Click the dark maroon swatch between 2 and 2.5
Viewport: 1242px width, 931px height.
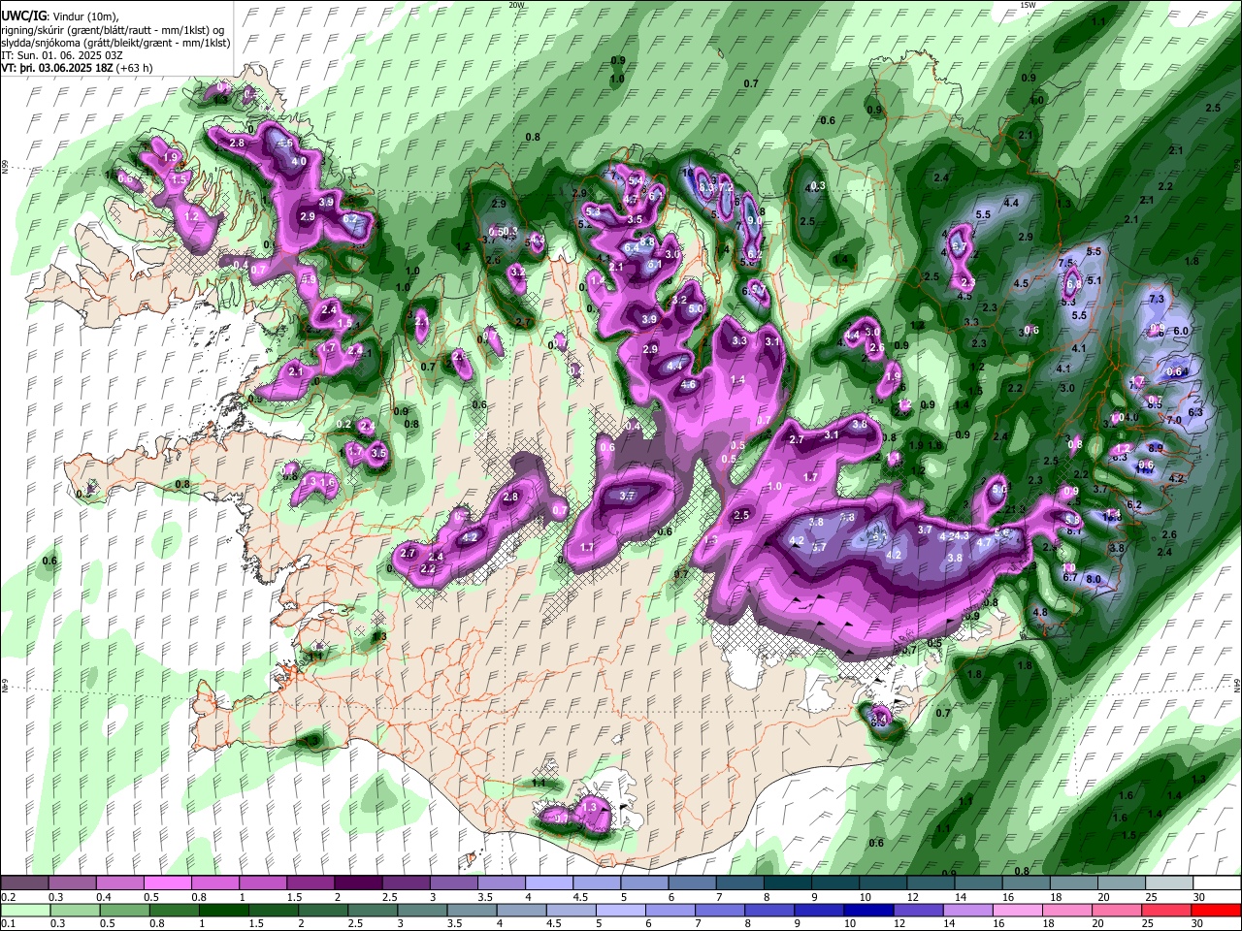point(358,883)
